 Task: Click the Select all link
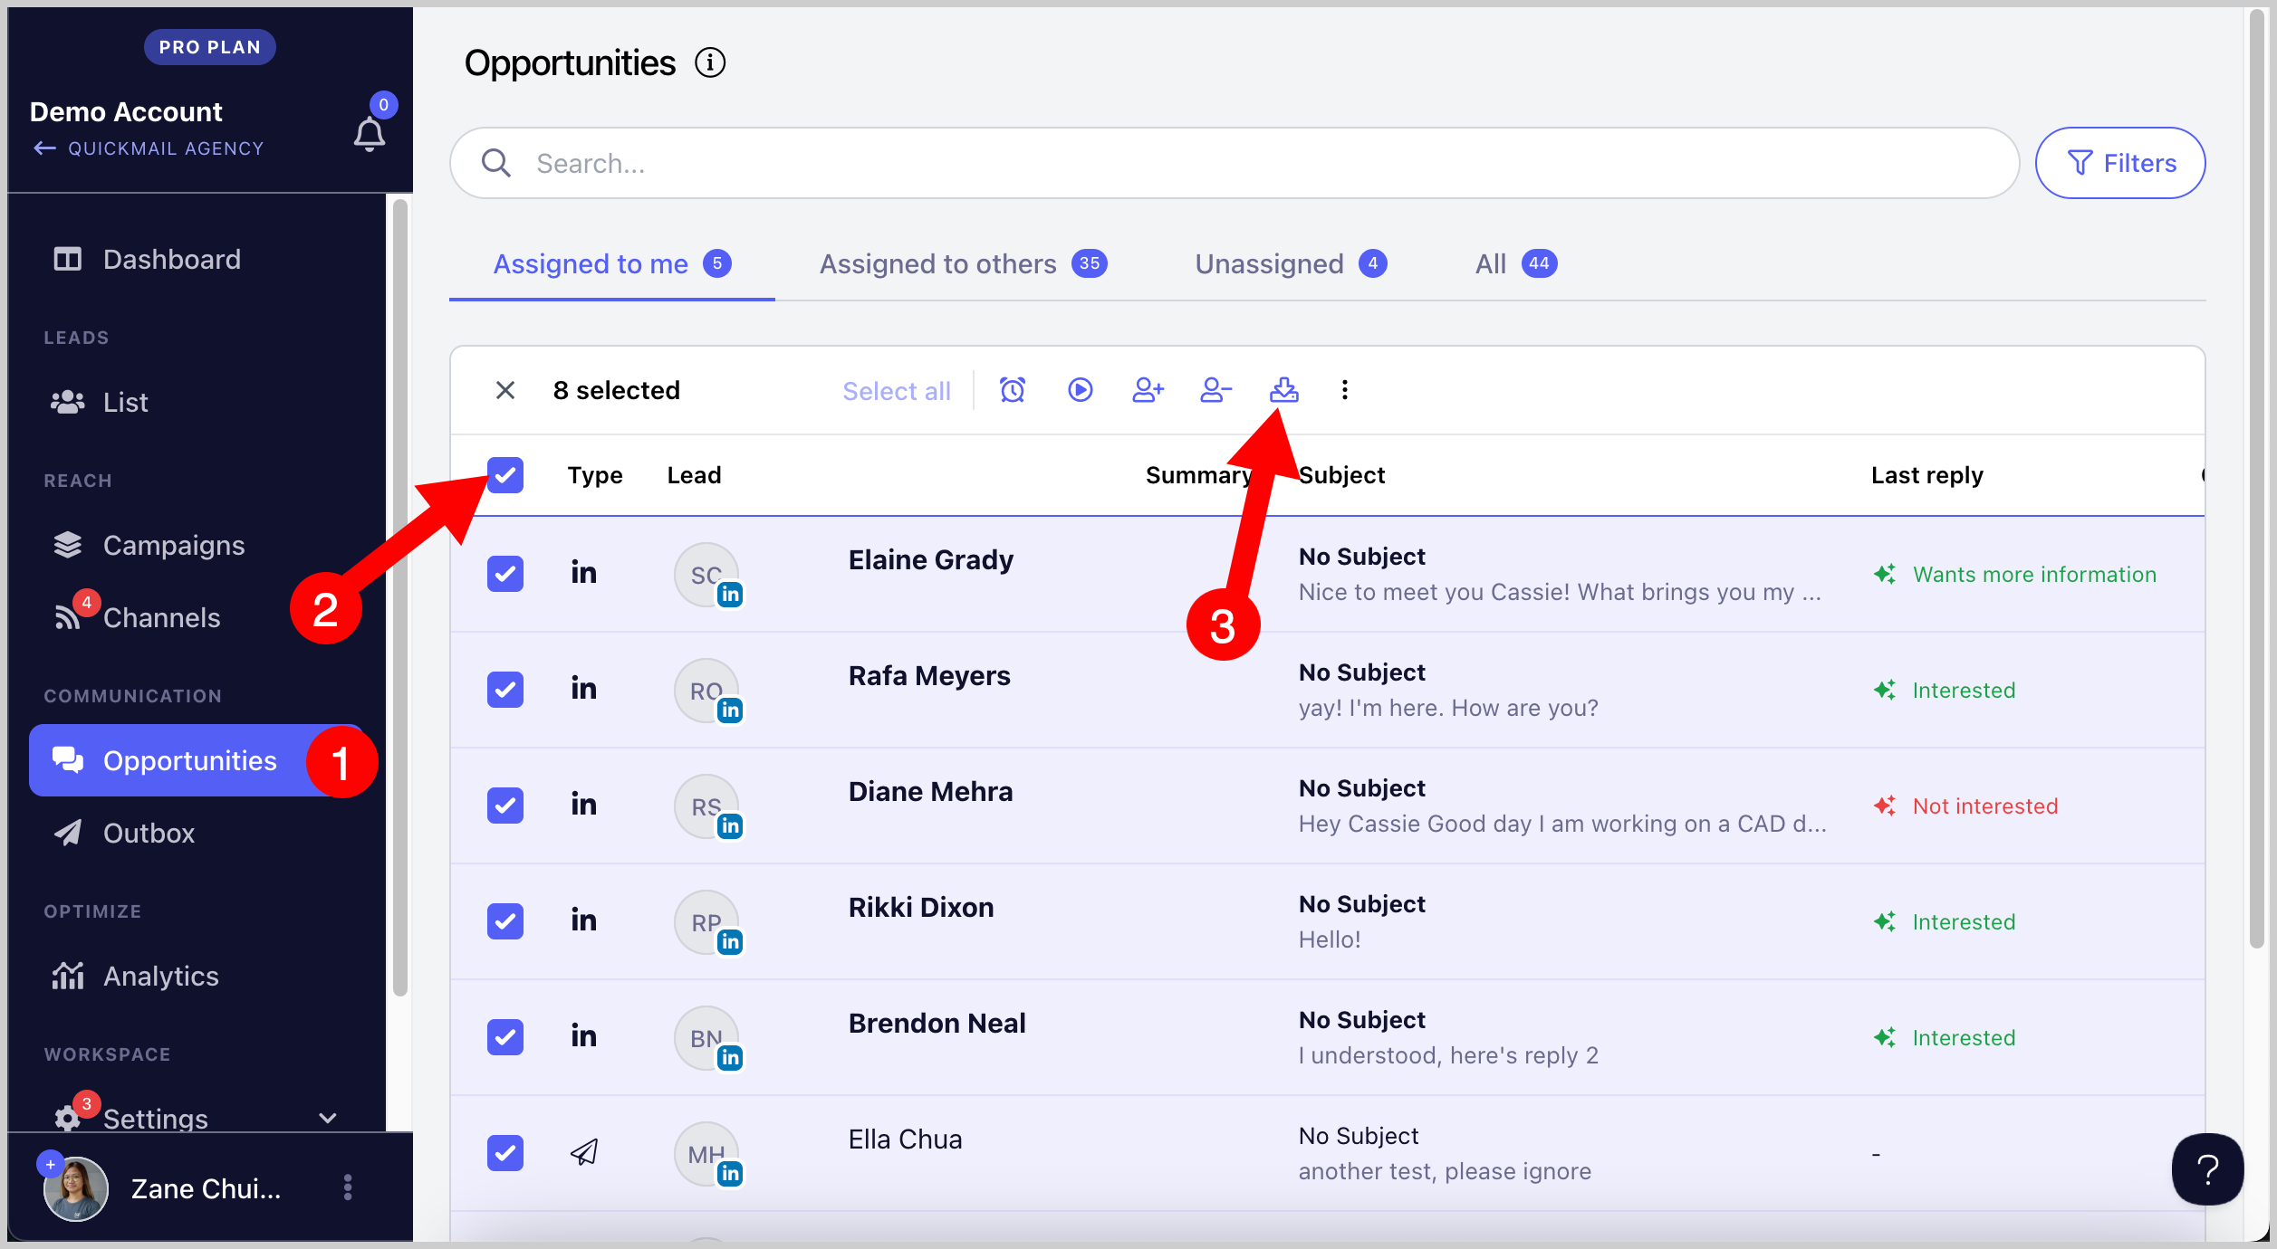896,391
